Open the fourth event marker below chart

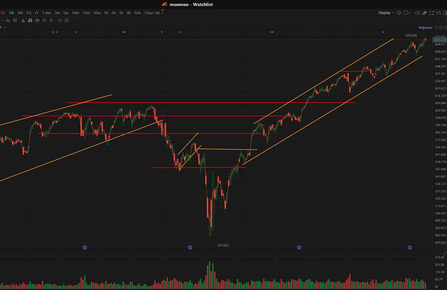pyautogui.click(x=410, y=247)
